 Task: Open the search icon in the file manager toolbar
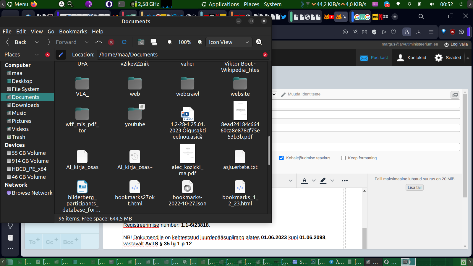coord(259,42)
